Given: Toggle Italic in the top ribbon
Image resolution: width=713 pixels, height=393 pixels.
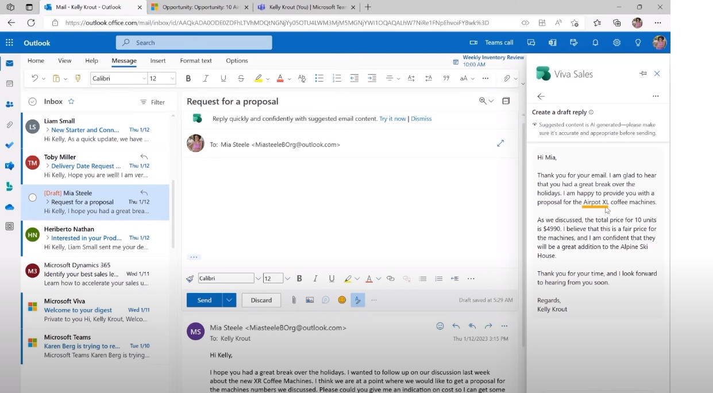Looking at the screenshot, I should click(x=206, y=78).
